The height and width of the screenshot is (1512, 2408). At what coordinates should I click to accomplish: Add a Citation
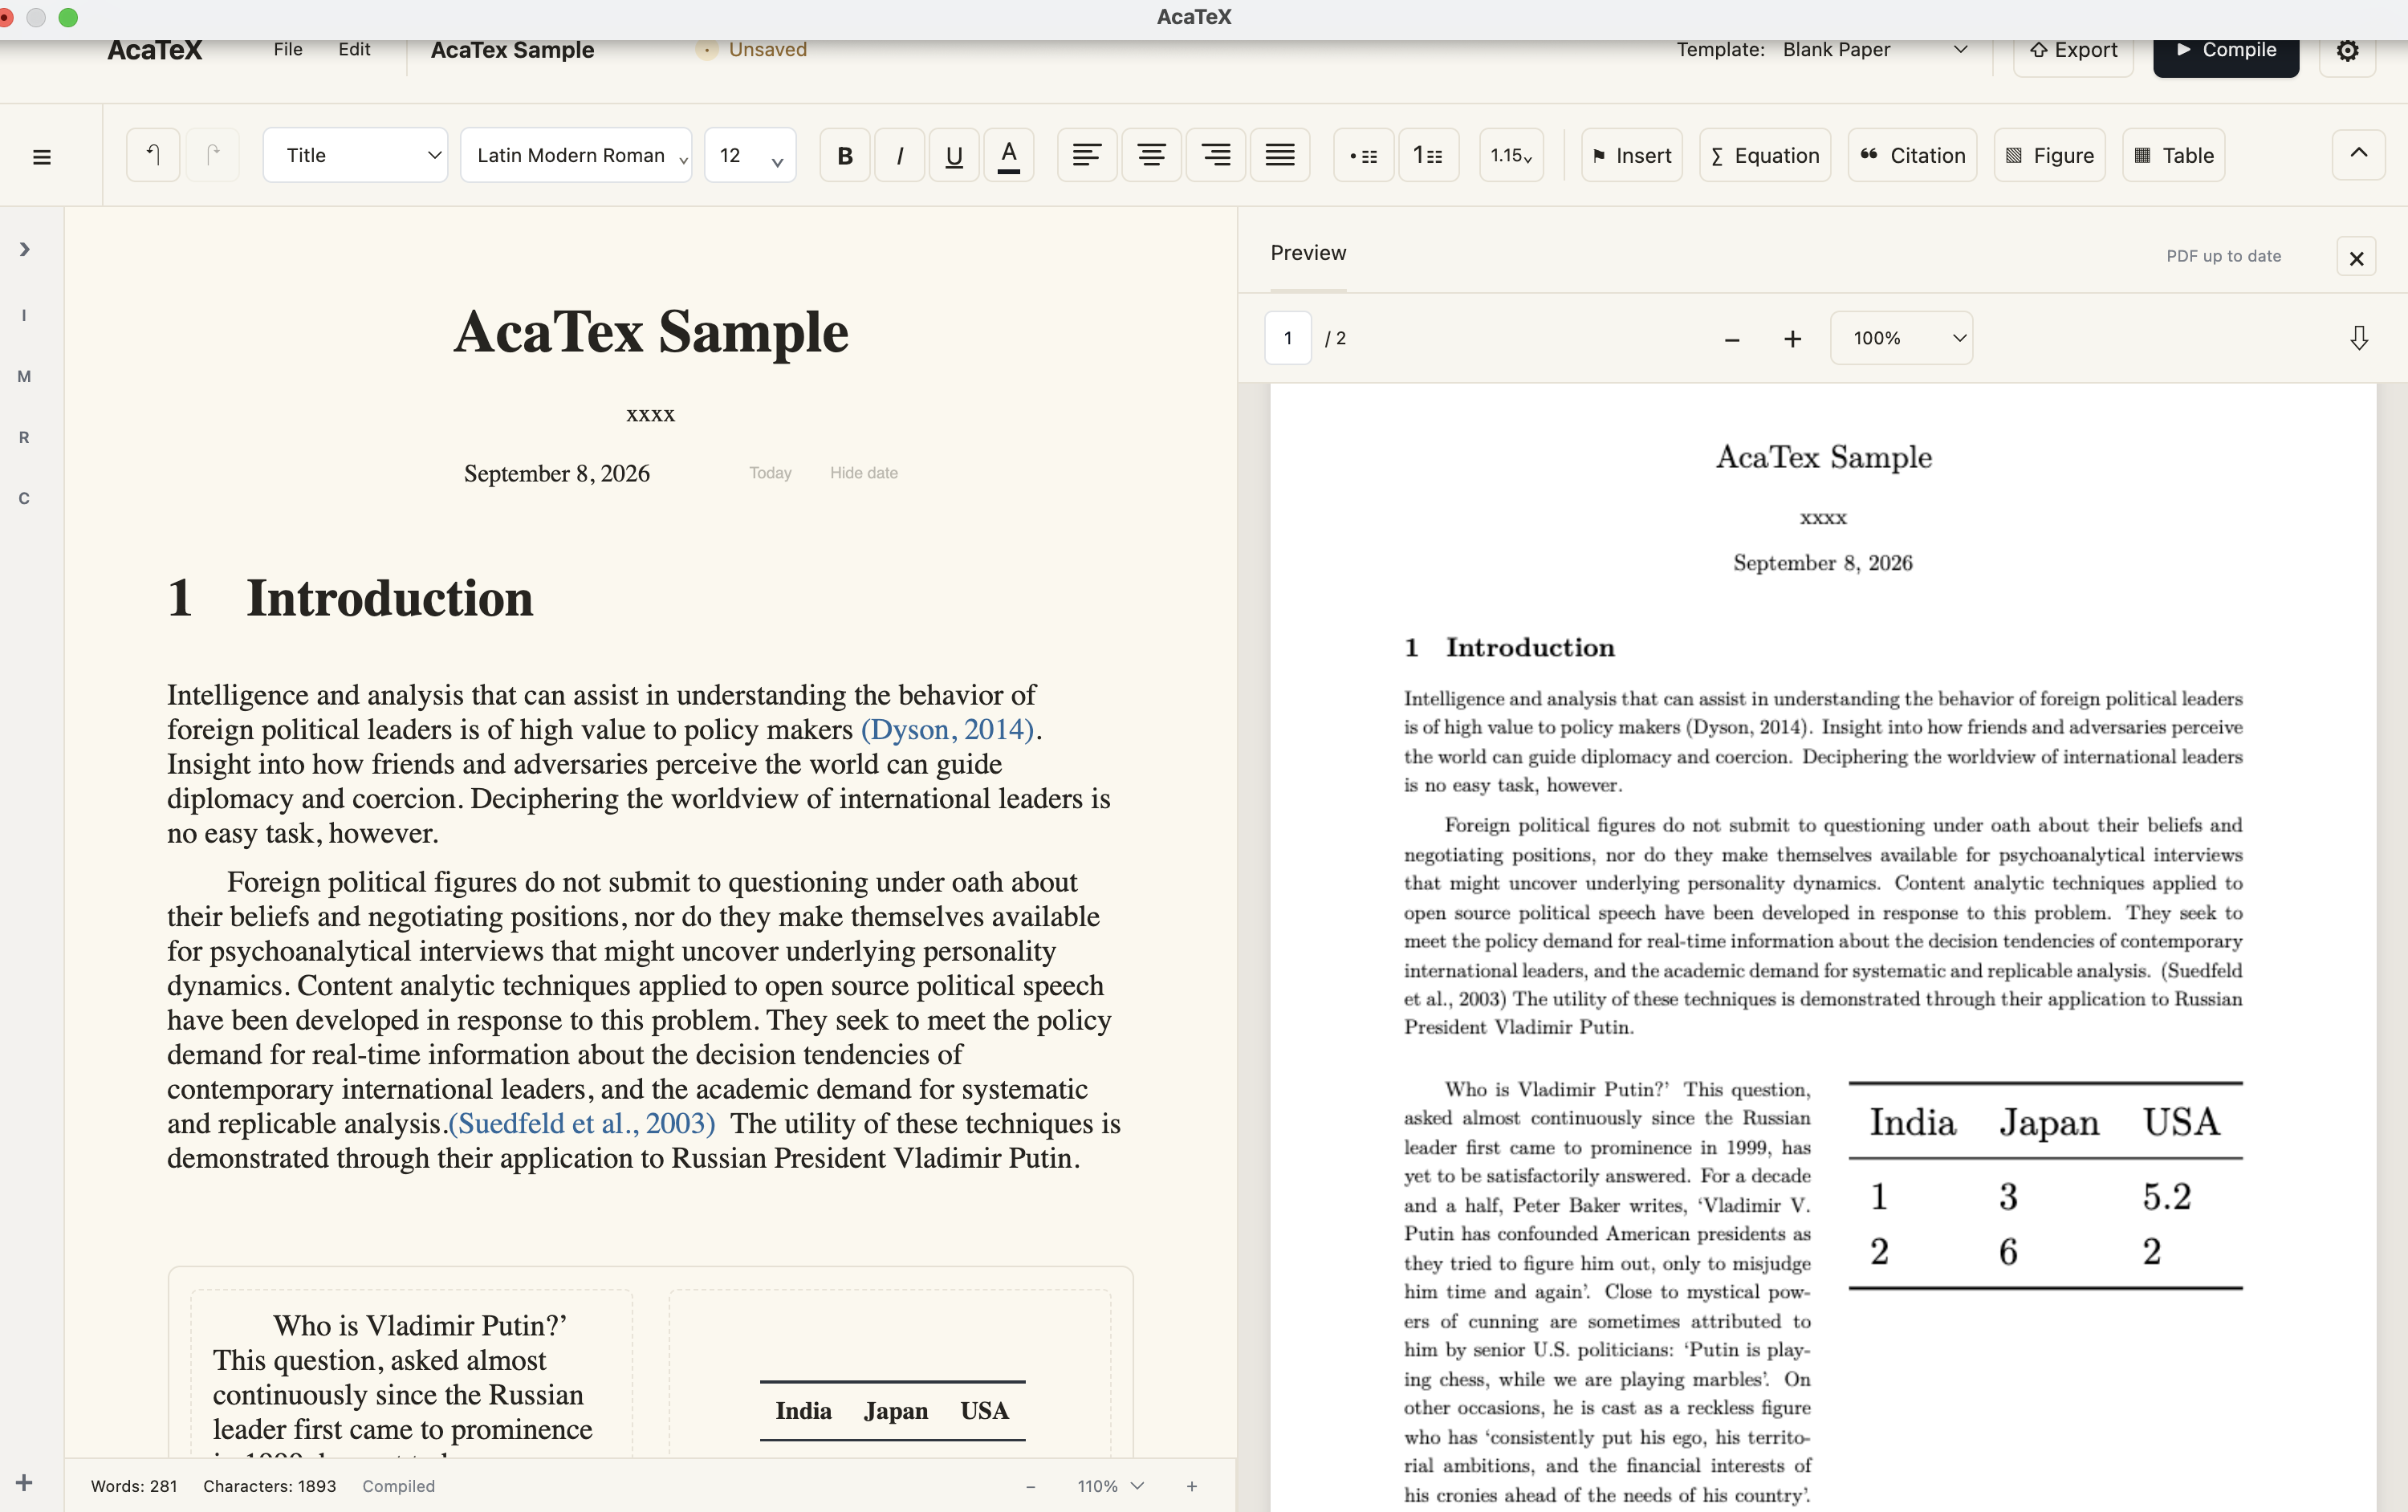tap(1912, 155)
